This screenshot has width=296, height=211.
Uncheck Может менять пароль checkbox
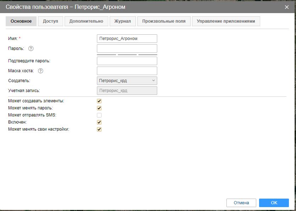99,108
